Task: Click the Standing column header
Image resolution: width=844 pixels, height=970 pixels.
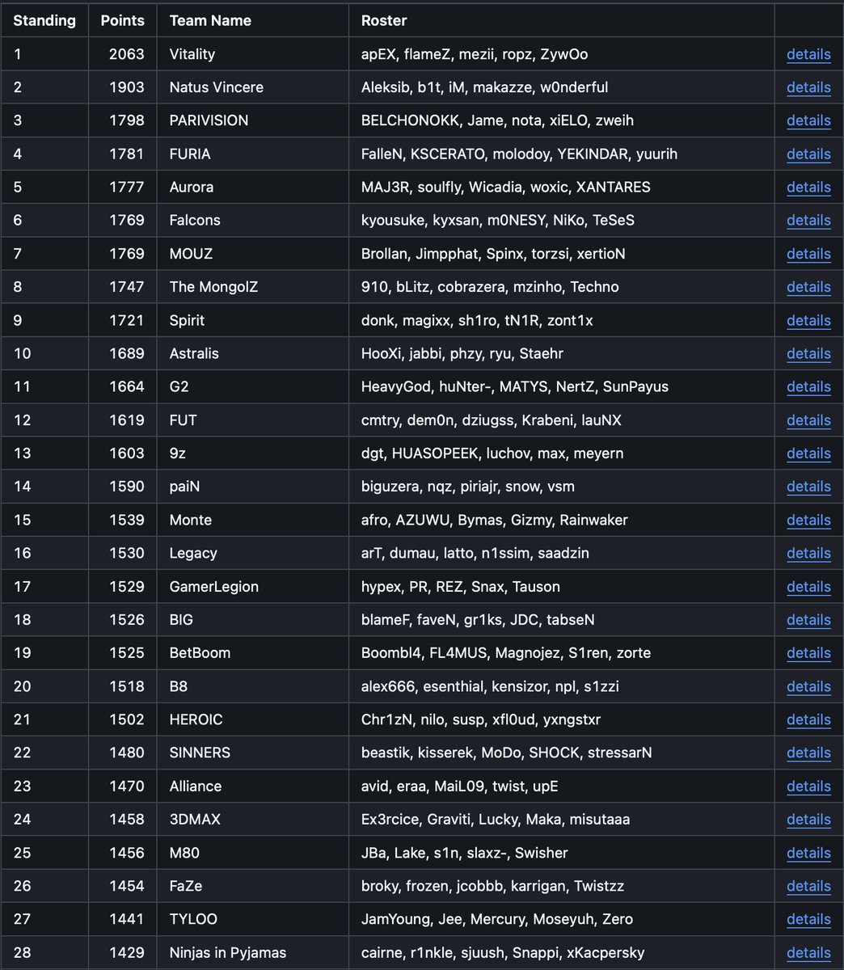Action: point(44,20)
